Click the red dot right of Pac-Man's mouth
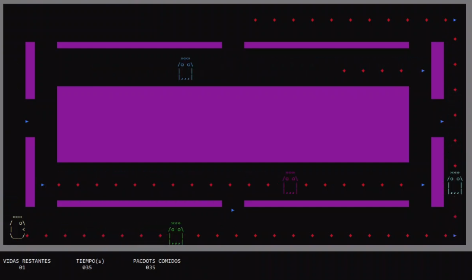The image size is (472, 280). pyautogui.click(x=27, y=236)
